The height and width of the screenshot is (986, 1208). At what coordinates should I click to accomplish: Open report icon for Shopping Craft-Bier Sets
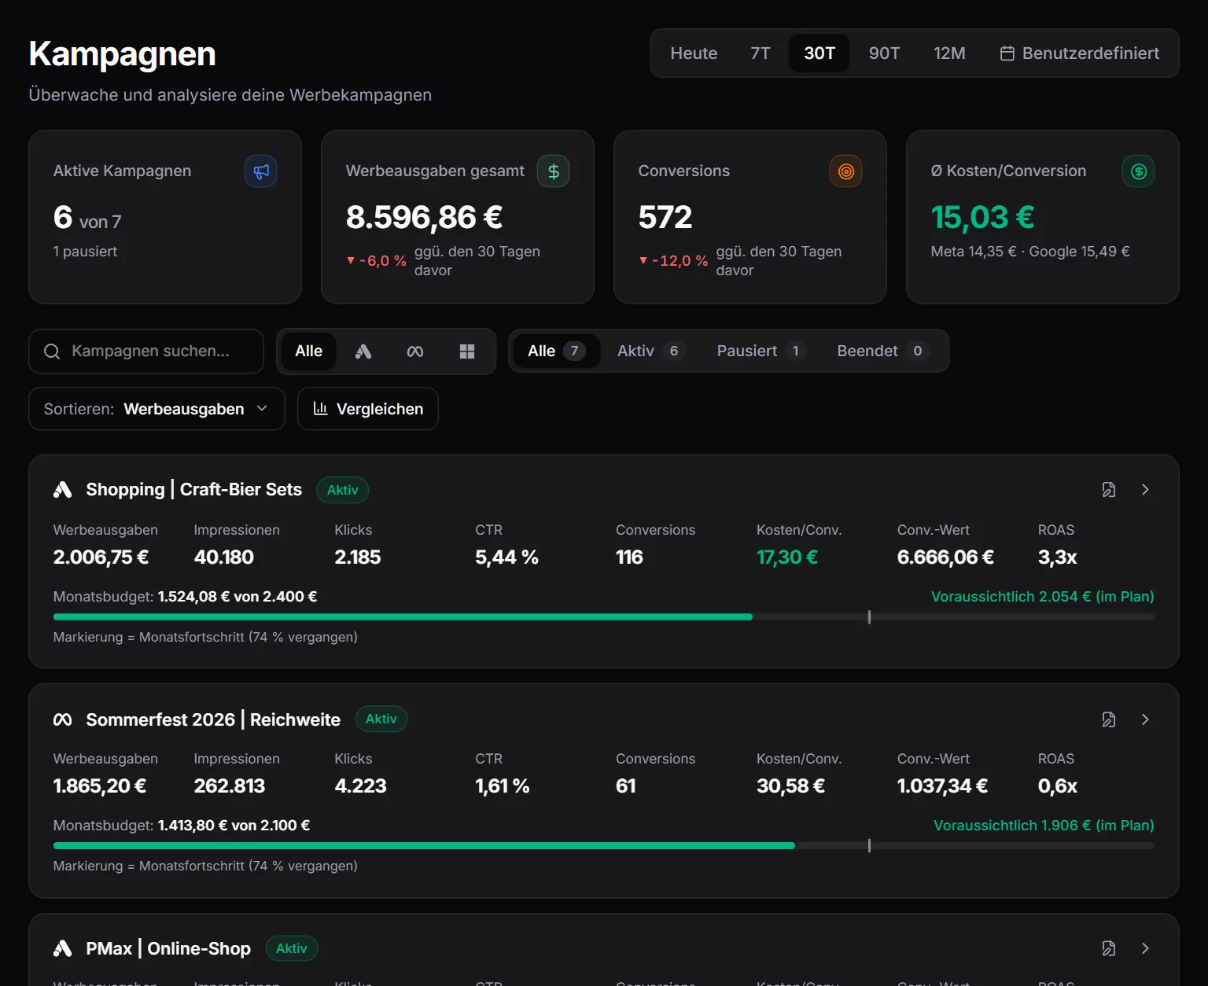1109,490
